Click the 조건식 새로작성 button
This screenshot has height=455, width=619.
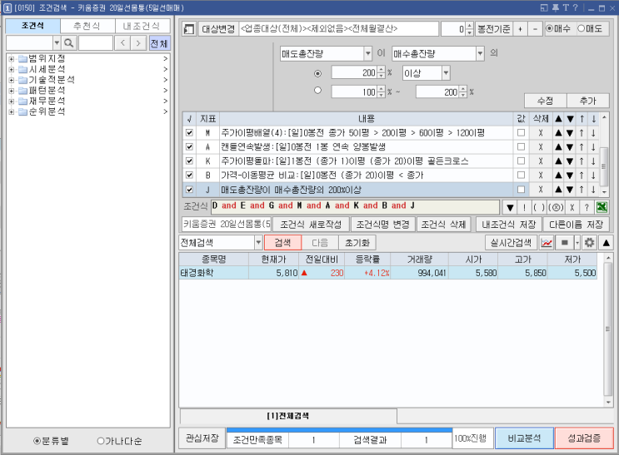311,225
